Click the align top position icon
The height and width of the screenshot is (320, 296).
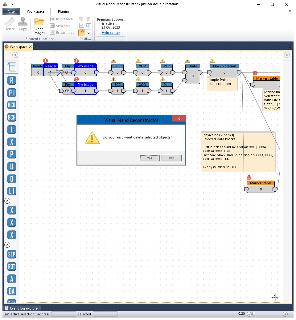coord(88,26)
